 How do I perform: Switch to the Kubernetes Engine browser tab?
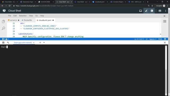(28, 2)
